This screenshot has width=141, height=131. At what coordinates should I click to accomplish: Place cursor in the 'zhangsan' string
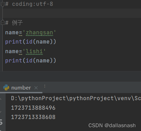coord(39,33)
